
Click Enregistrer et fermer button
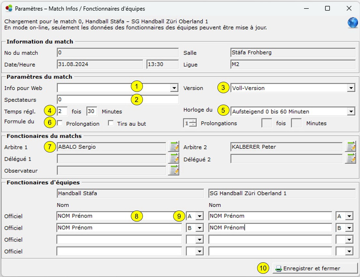pos(311,269)
